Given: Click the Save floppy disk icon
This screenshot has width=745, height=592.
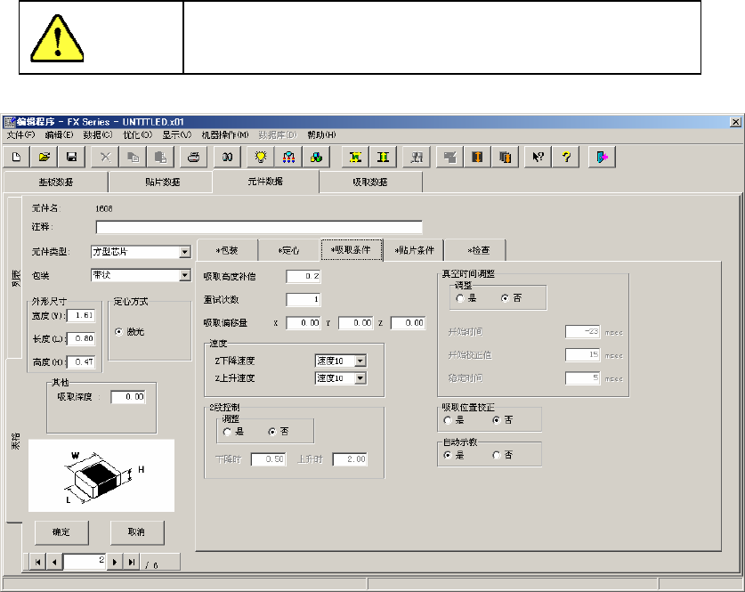Looking at the screenshot, I should coord(71,157).
